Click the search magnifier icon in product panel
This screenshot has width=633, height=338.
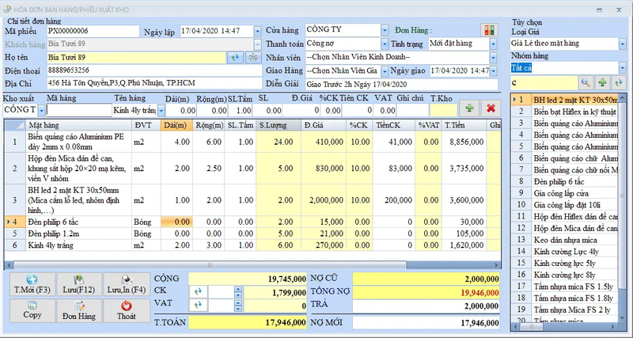point(586,82)
